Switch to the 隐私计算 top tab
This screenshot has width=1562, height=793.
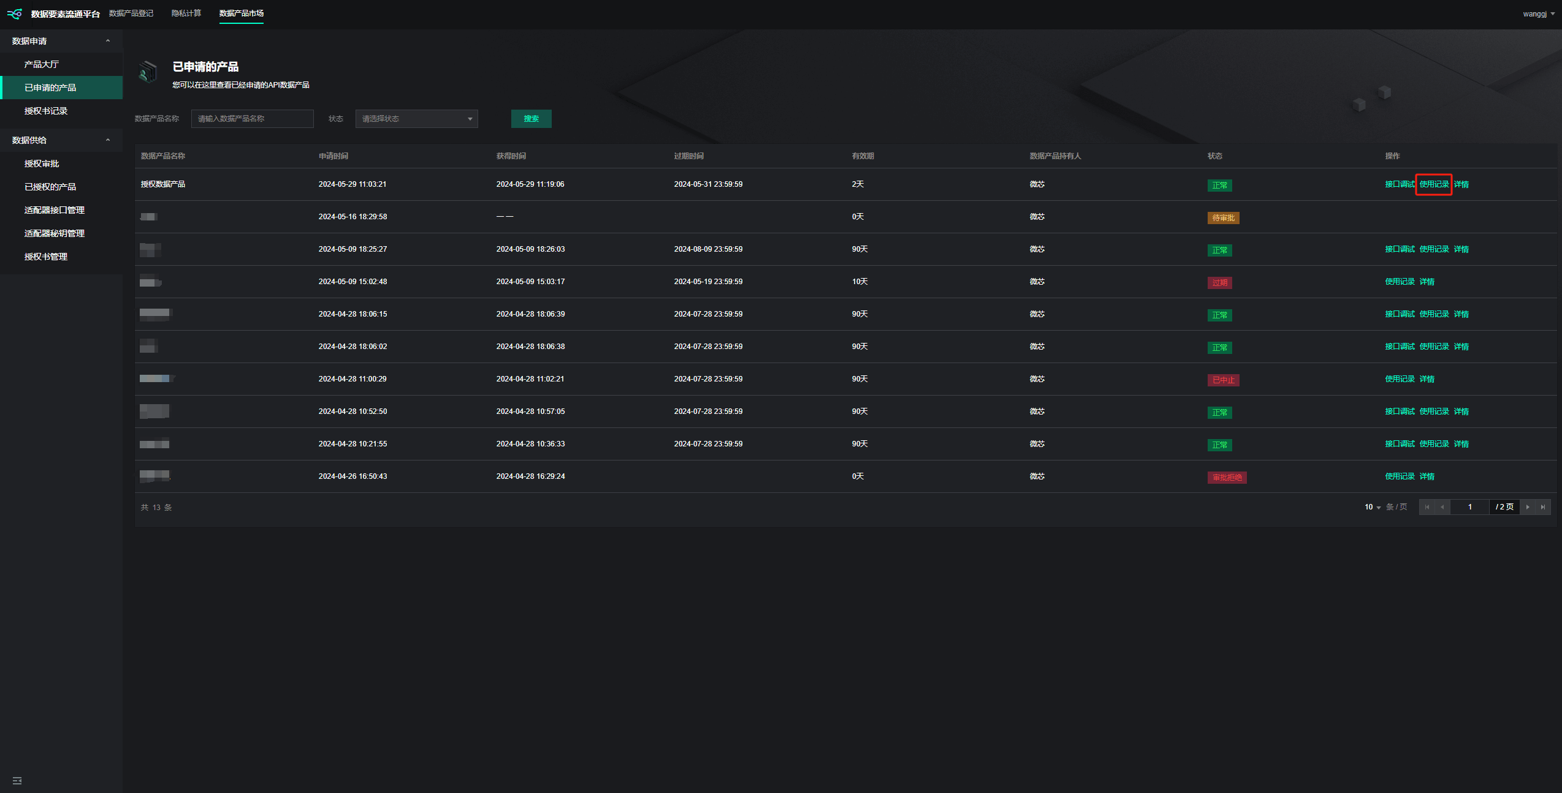point(186,13)
